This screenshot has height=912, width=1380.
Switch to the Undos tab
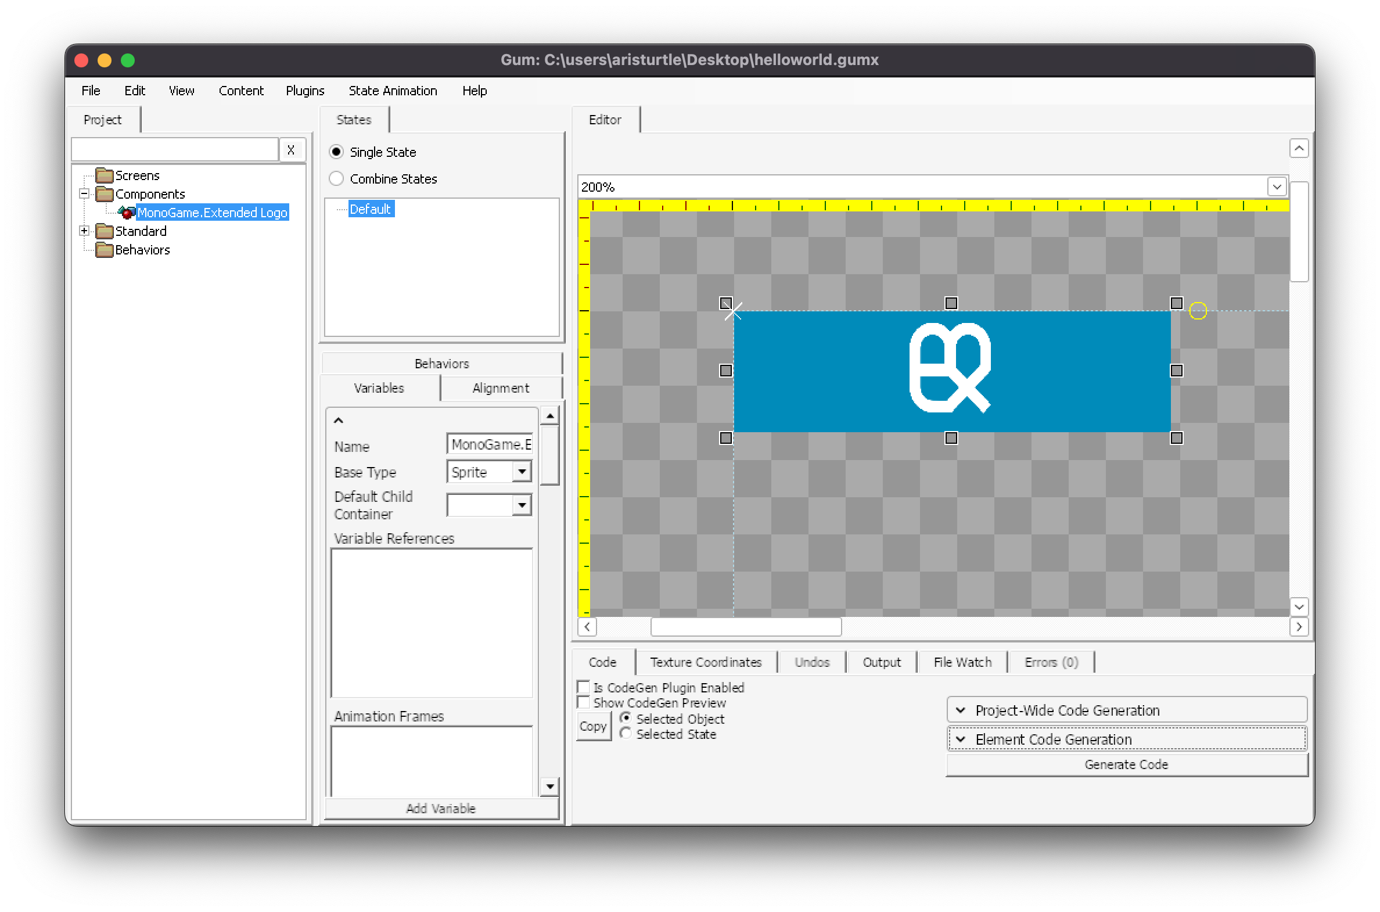point(812,662)
